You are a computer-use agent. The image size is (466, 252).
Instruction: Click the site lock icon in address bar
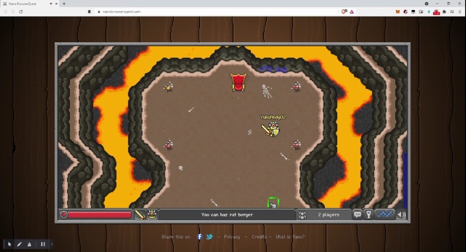click(99, 11)
